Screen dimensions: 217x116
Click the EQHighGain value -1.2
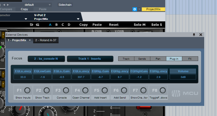tap(139, 77)
